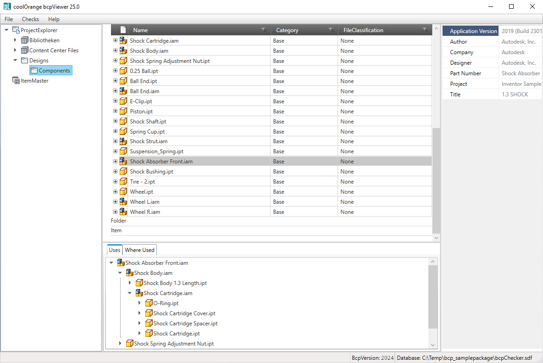Click the assembly icon beside Shock Cartridge.iam row
Image resolution: width=543 pixels, height=363 pixels.
pyautogui.click(x=123, y=41)
